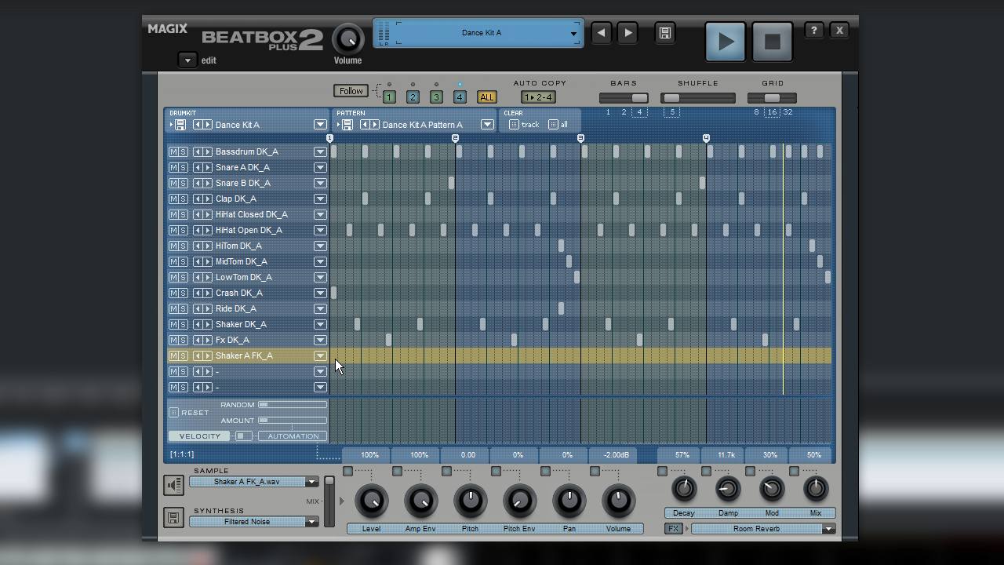Select the Ride DK_A track name
This screenshot has height=565, width=1004.
(x=236, y=308)
